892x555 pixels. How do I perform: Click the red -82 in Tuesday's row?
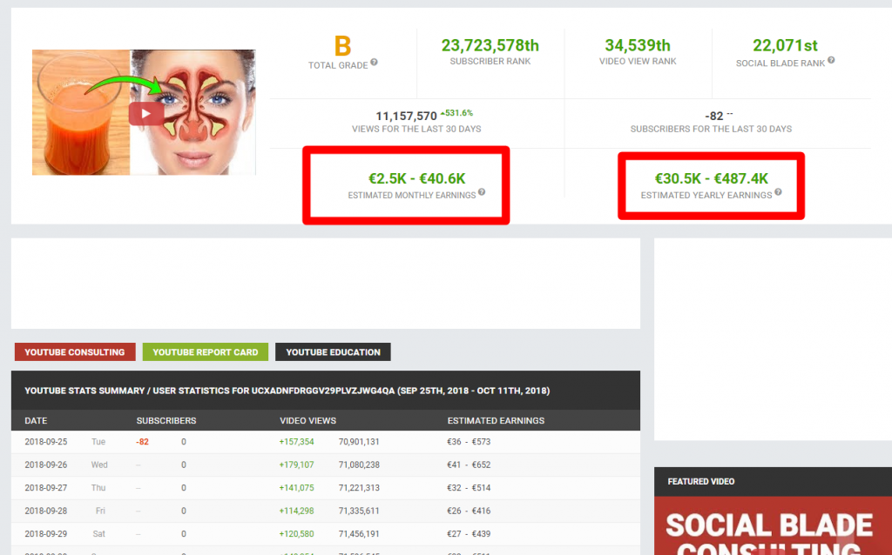142,441
